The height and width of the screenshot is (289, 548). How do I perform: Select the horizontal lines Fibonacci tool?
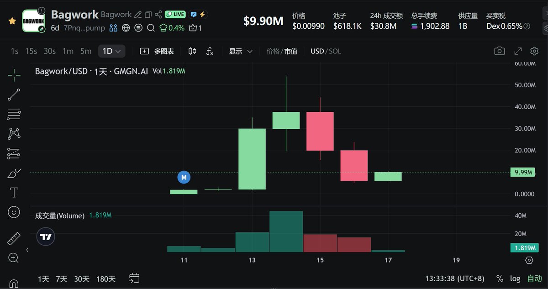[x=14, y=114]
